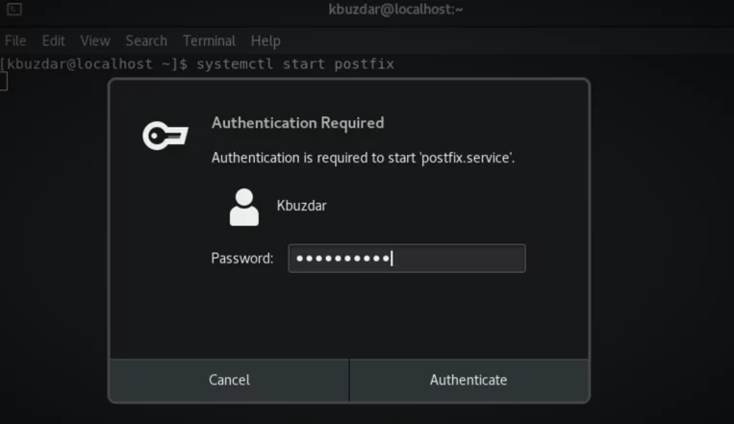Open the Terminal menu
The height and width of the screenshot is (424, 734).
210,41
